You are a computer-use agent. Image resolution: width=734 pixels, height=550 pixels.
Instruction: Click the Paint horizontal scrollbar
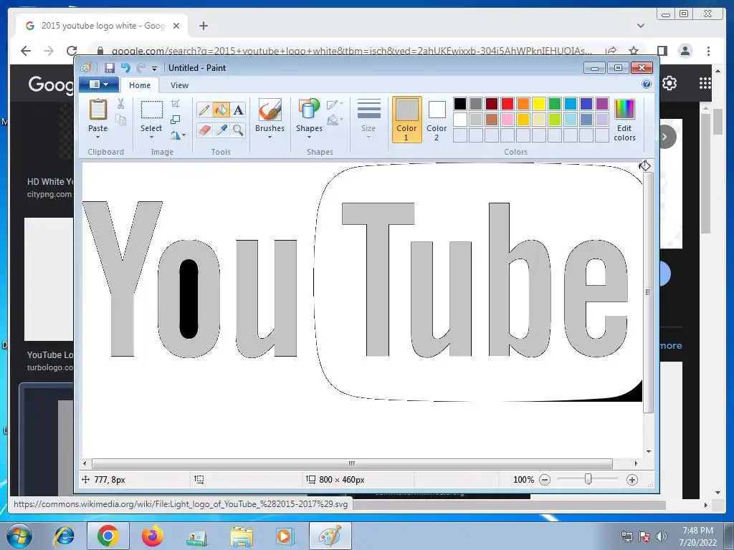(x=352, y=463)
